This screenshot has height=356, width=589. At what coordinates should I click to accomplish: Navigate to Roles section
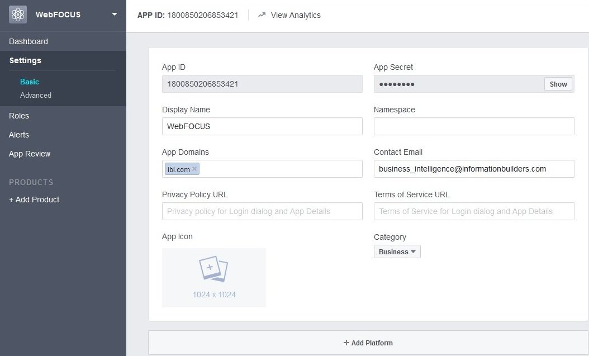point(19,116)
